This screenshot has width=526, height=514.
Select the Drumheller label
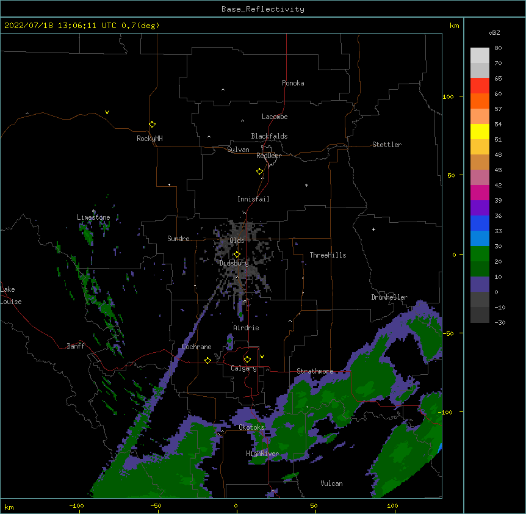click(x=389, y=297)
